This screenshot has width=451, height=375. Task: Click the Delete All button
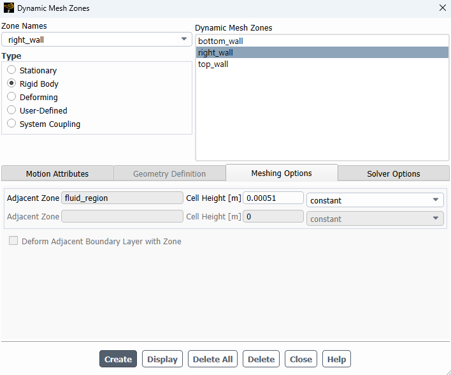click(213, 359)
